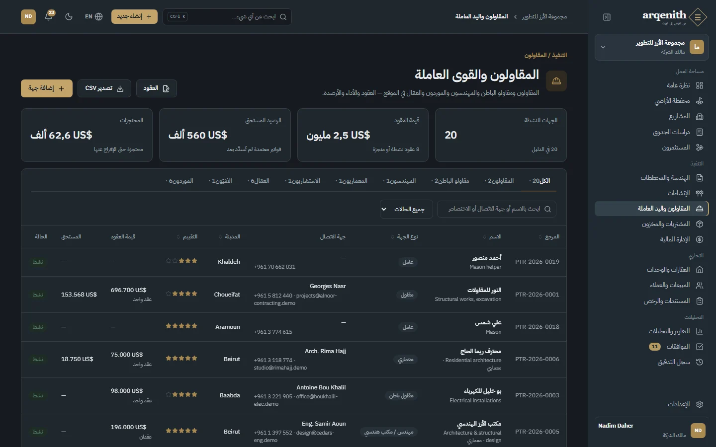Viewport: 716px width, 447px height.
Task: Switch to the العمّال tab
Action: click(259, 181)
